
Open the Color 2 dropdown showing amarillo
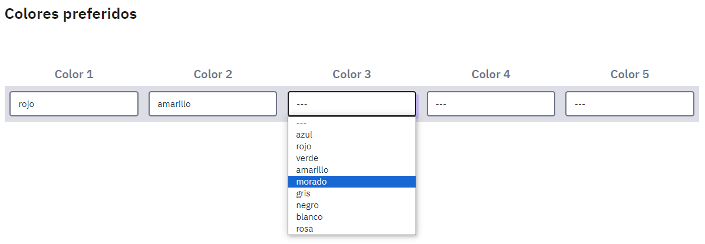[213, 104]
